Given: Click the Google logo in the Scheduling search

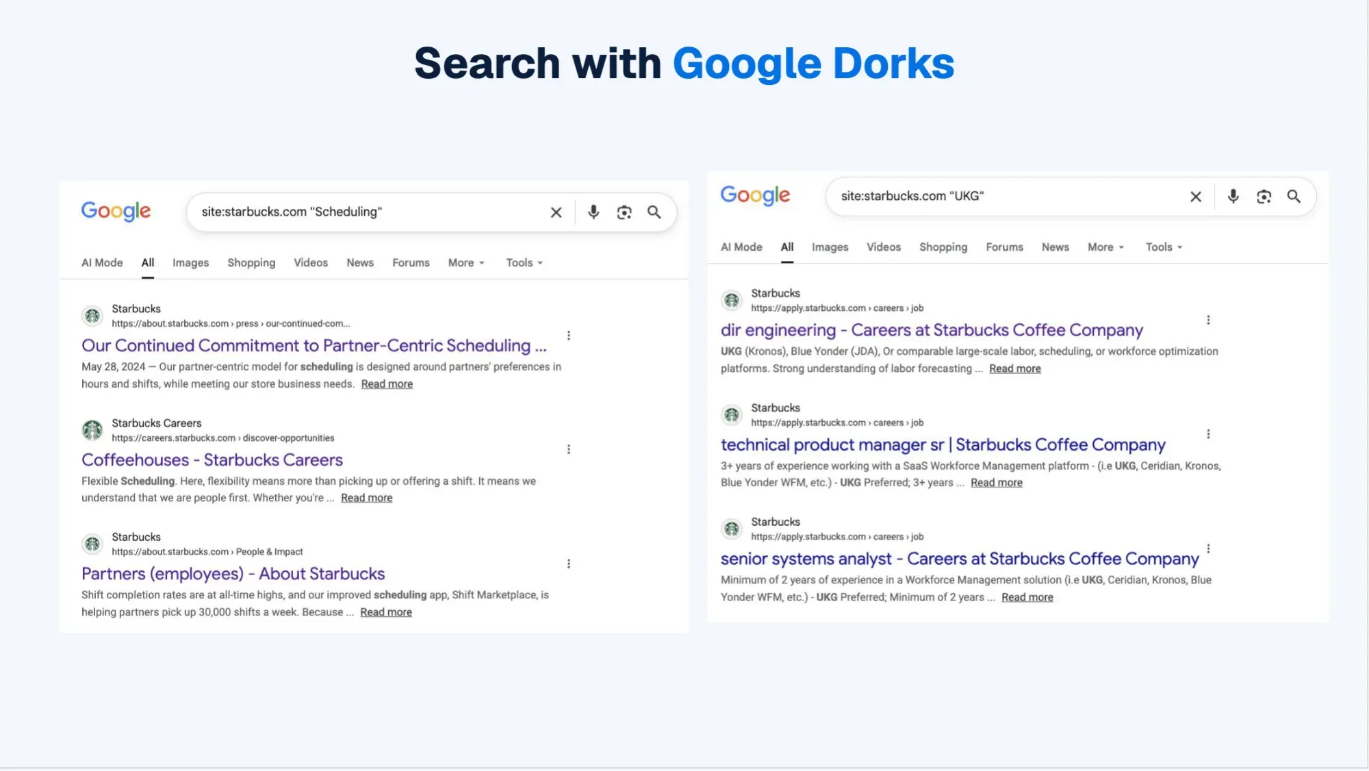Looking at the screenshot, I should tap(116, 212).
